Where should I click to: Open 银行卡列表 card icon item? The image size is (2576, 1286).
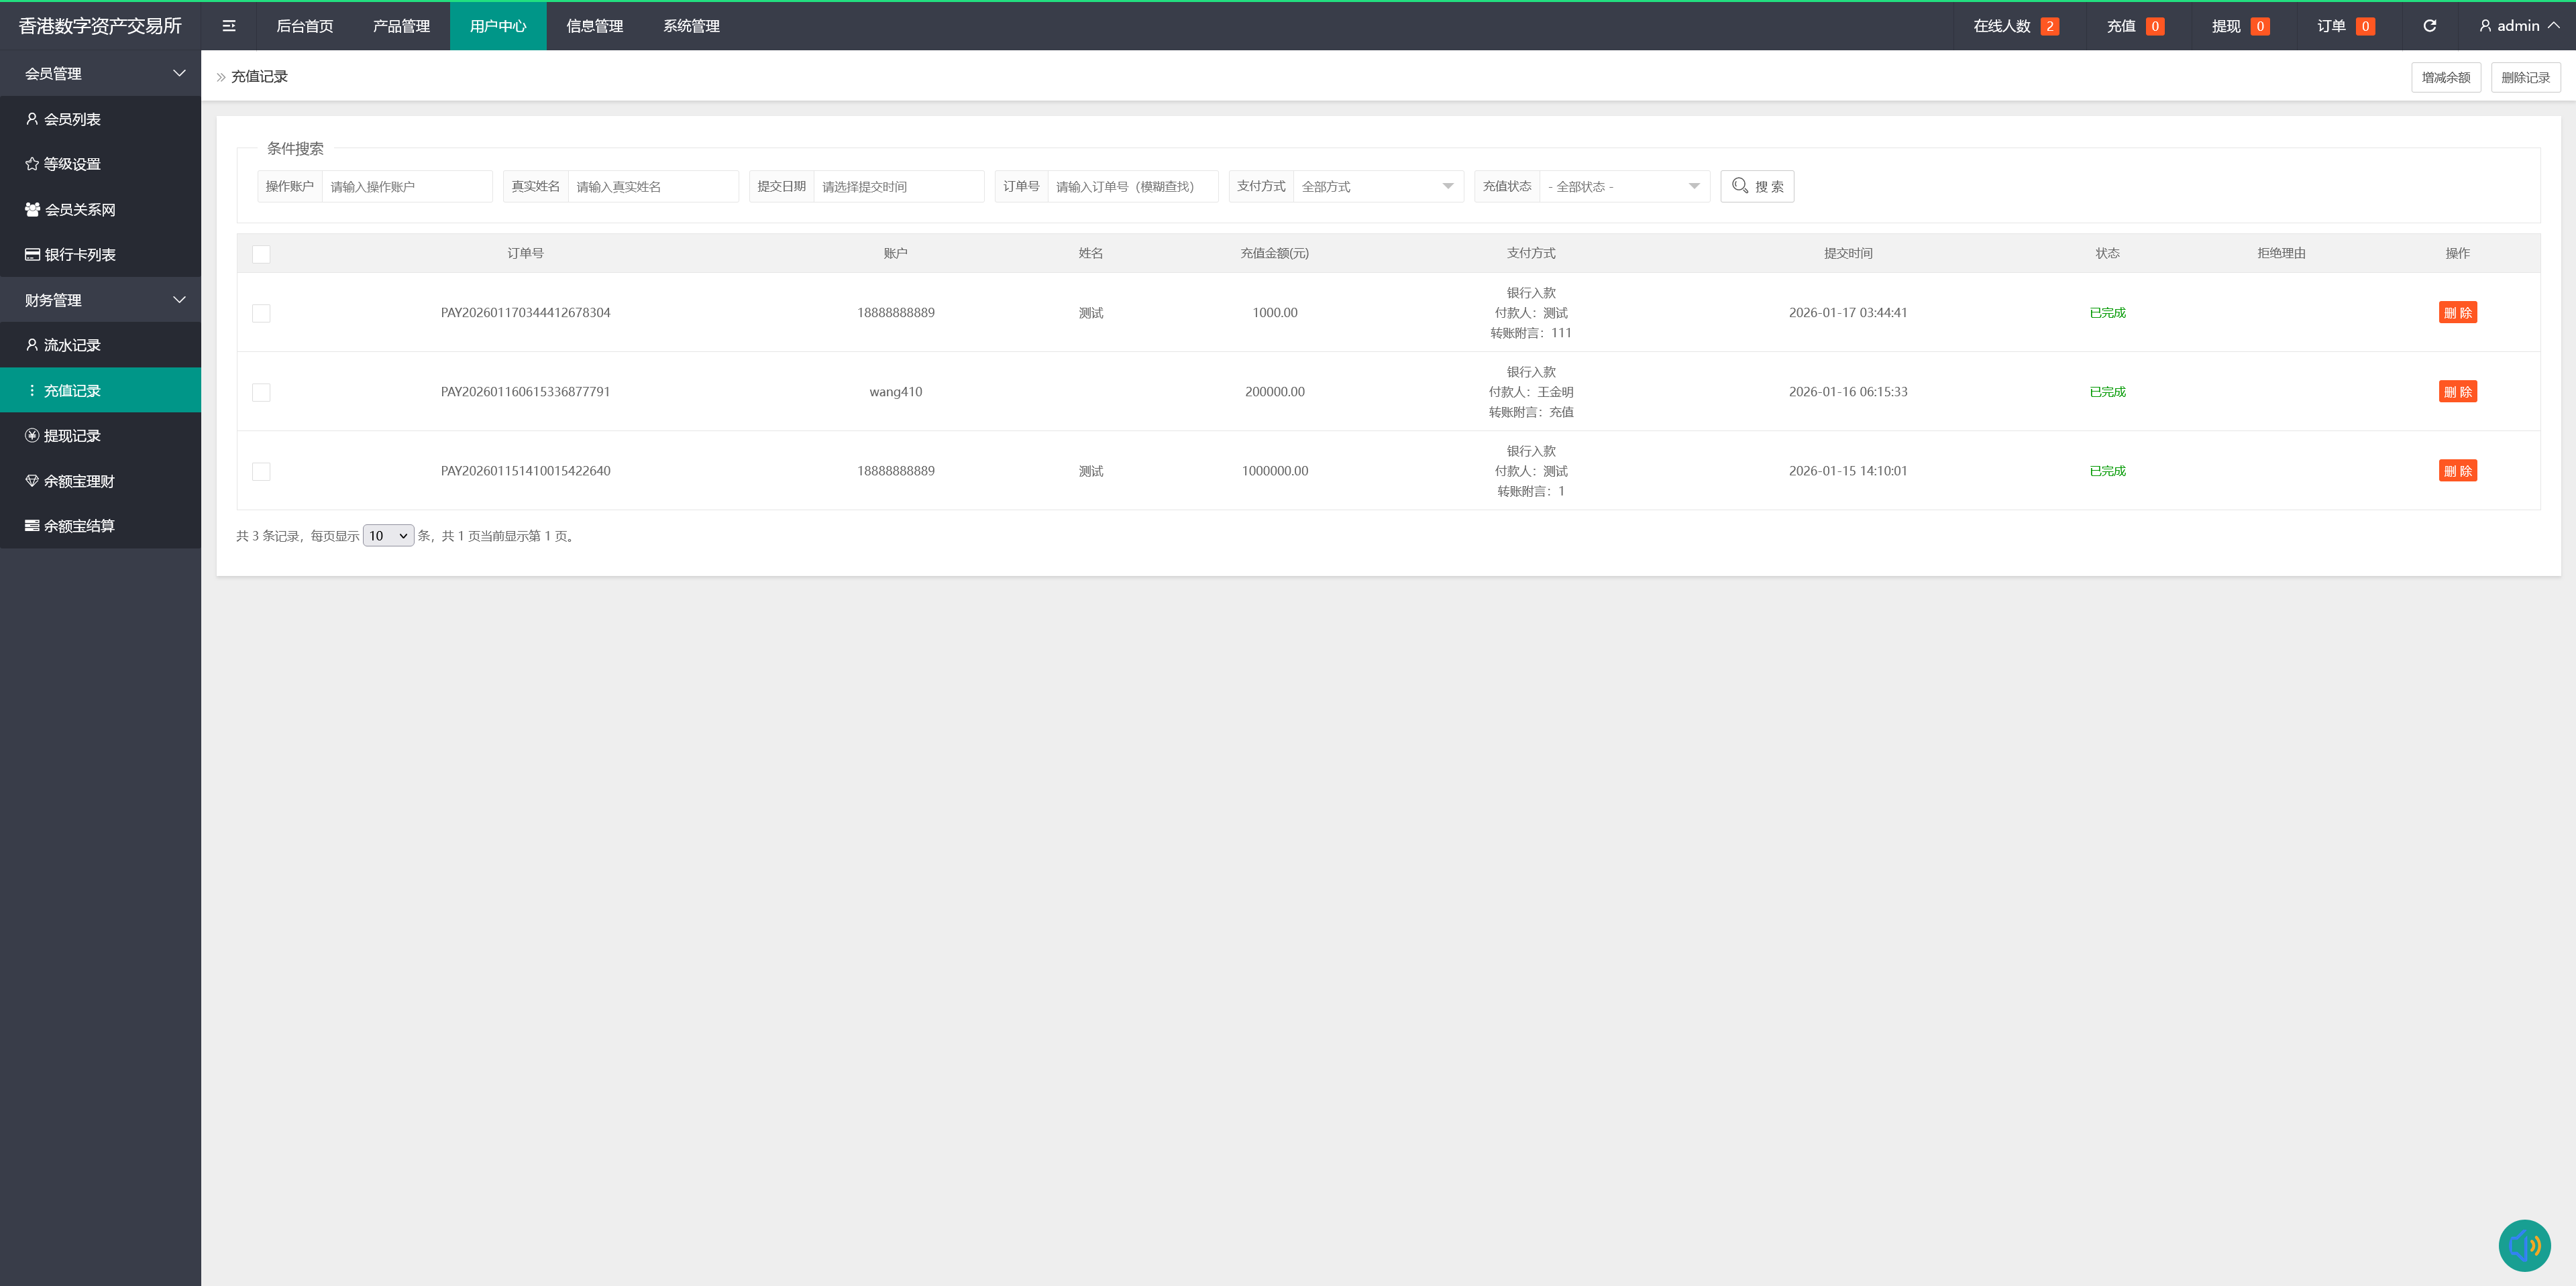coord(32,255)
